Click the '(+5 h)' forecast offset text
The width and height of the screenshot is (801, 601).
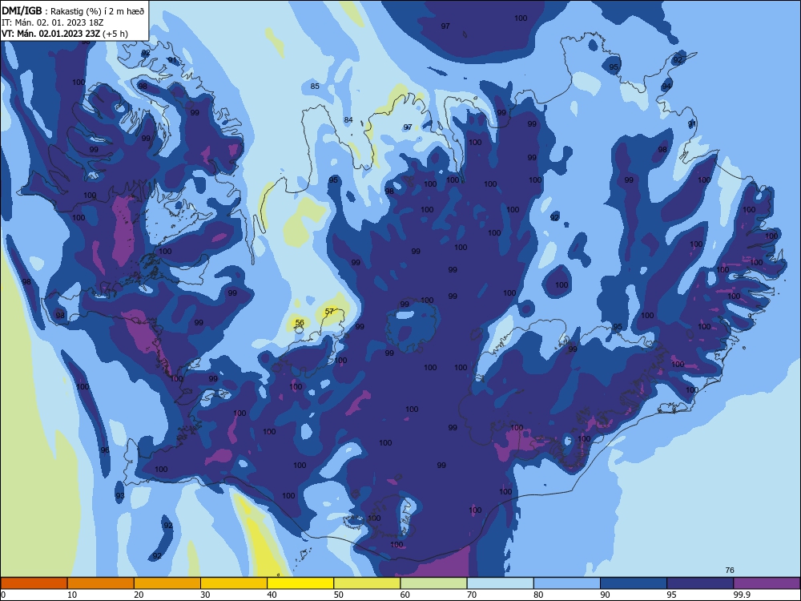click(x=115, y=34)
